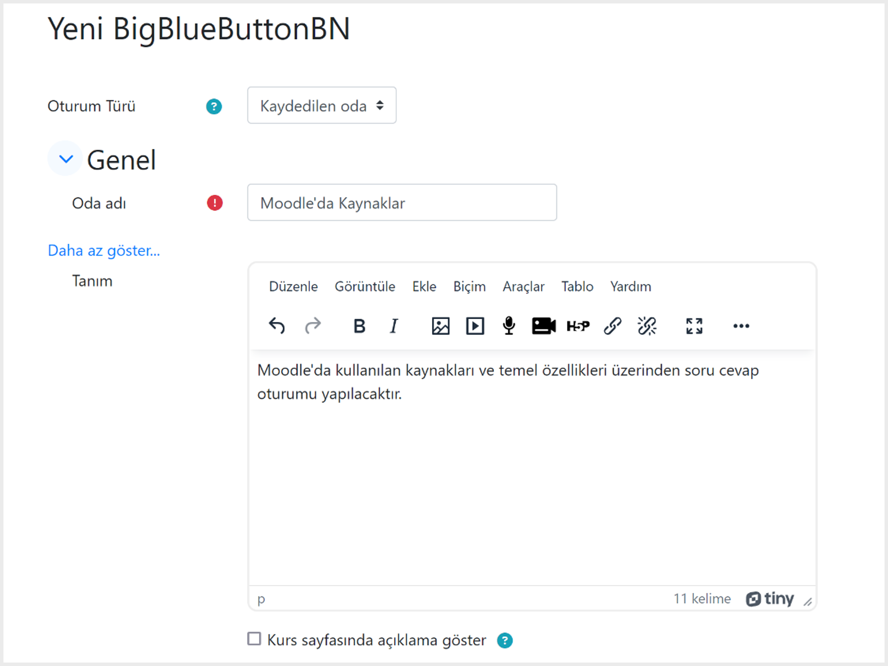Collapse the Genel section chevron

coord(66,159)
